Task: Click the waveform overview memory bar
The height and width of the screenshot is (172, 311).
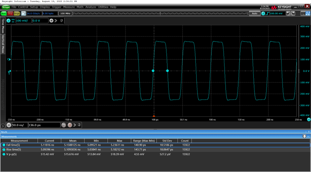Action: pyautogui.click(x=160, y=13)
